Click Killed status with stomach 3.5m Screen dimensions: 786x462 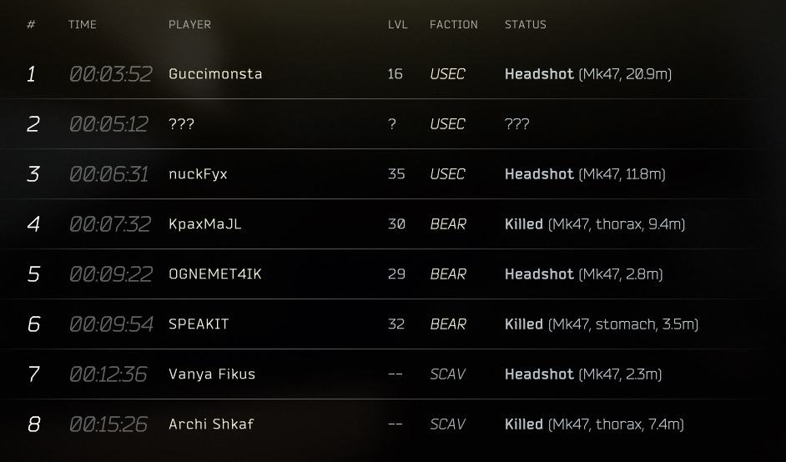pyautogui.click(x=602, y=324)
